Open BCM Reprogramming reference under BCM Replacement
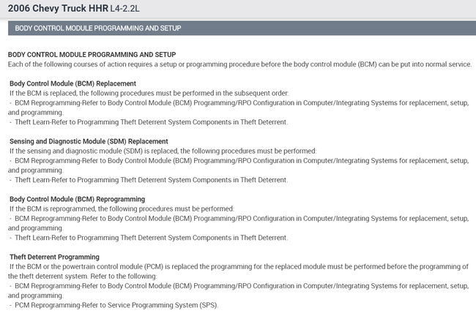This screenshot has width=476, height=316. click(238, 102)
